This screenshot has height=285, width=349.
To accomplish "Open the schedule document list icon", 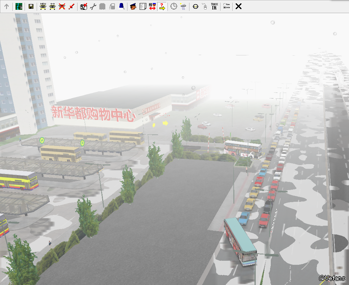I will coord(143,6).
